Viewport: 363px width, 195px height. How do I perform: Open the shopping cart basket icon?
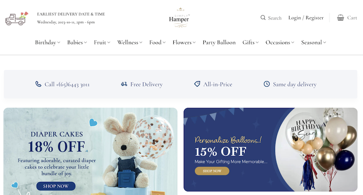tap(340, 18)
